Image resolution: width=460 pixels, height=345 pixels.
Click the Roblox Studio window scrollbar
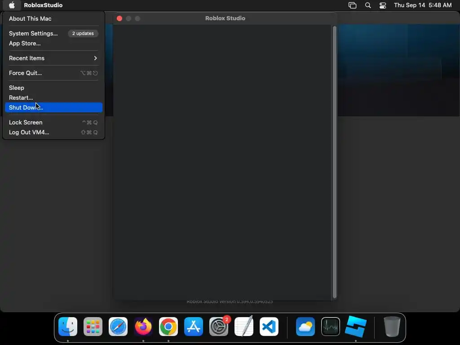coord(334,162)
